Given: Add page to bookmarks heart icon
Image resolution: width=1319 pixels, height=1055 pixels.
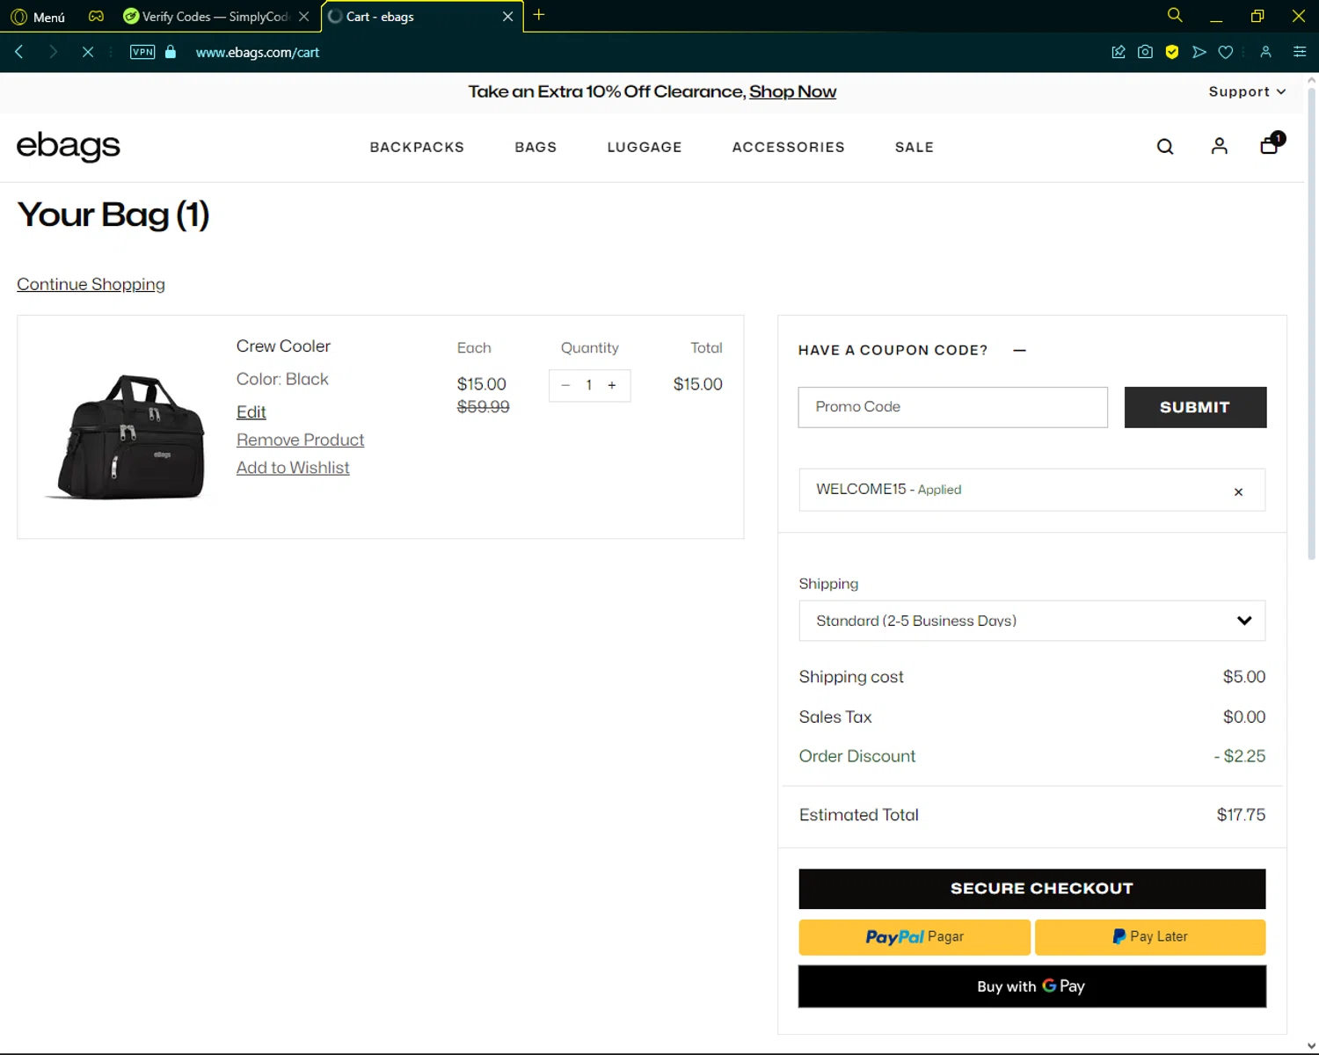Looking at the screenshot, I should click(x=1225, y=52).
